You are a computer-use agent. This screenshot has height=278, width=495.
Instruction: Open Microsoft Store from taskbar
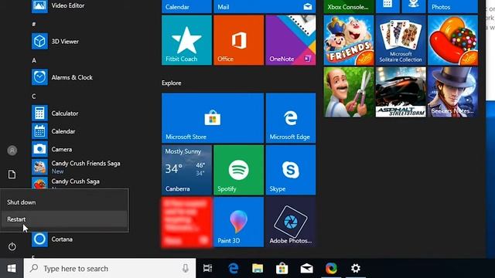tap(282, 269)
